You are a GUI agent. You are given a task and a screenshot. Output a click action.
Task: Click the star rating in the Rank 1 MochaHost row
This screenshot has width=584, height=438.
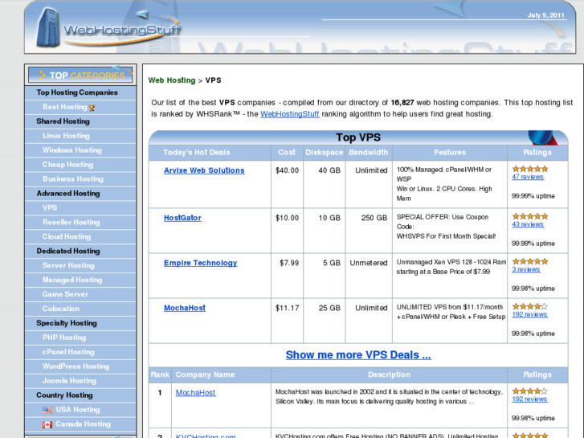coord(530,391)
